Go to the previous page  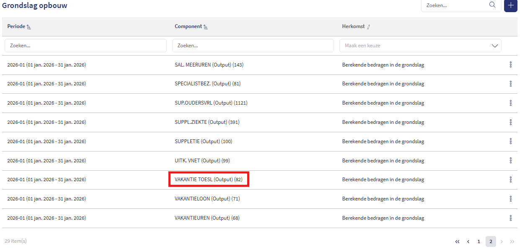click(468, 241)
